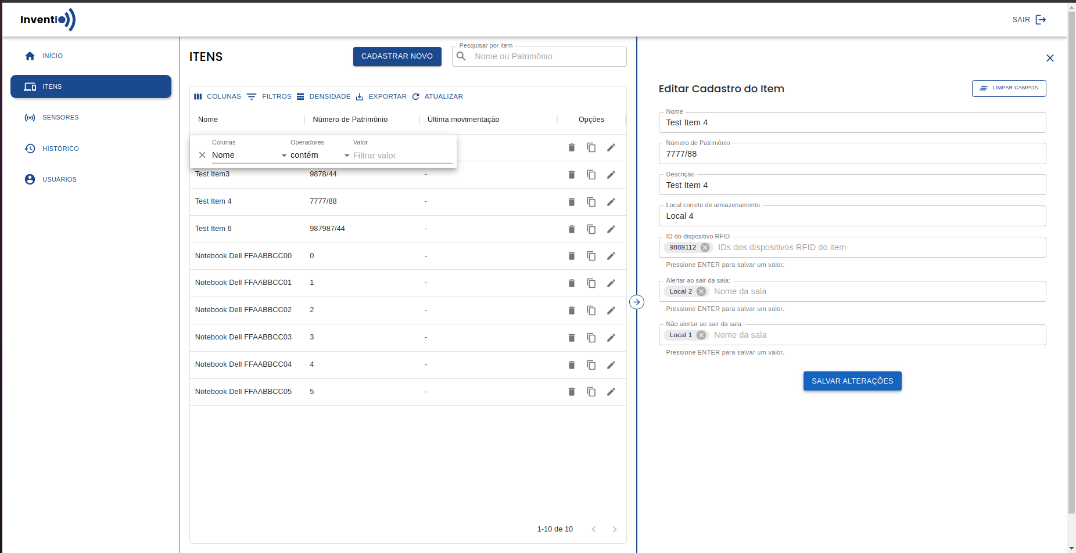Clear the form with LIMPAR CAMPOS

tap(1009, 88)
